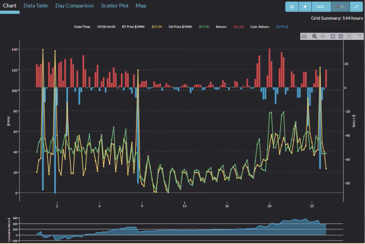Expand chart with the fullscreen arrow icon

tap(357, 7)
